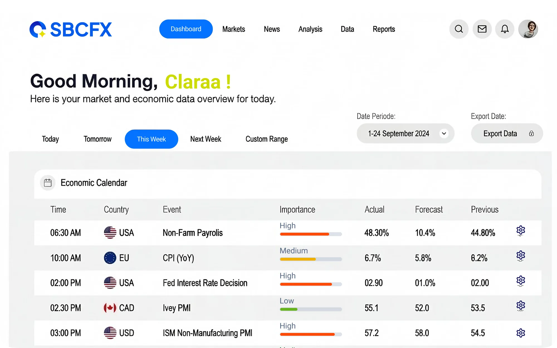Viewport: 557px width, 348px height.
Task: Click the user profile avatar
Action: (x=528, y=29)
